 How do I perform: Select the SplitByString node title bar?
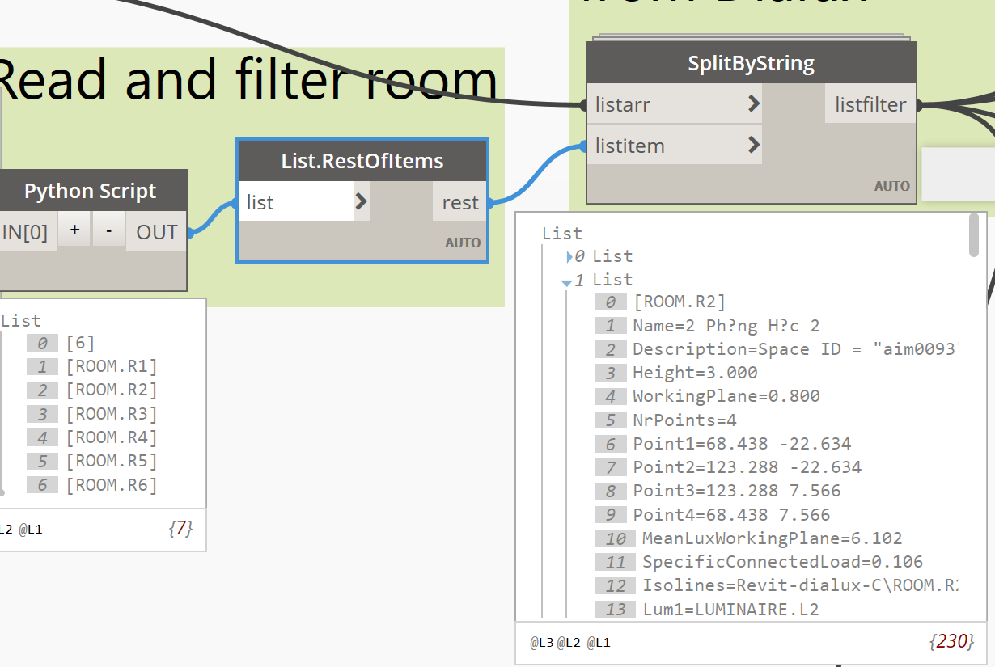(x=751, y=64)
